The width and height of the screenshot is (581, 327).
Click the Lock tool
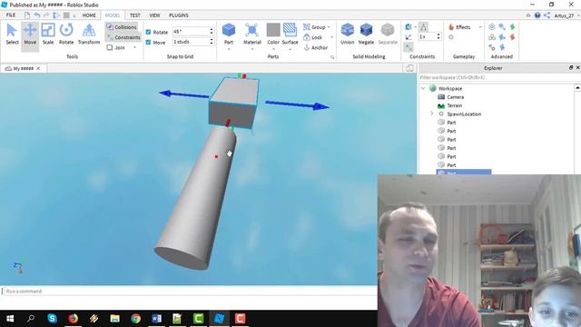(312, 37)
